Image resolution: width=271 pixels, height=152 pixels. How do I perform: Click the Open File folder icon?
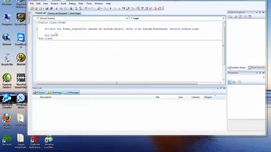click(x=36, y=8)
